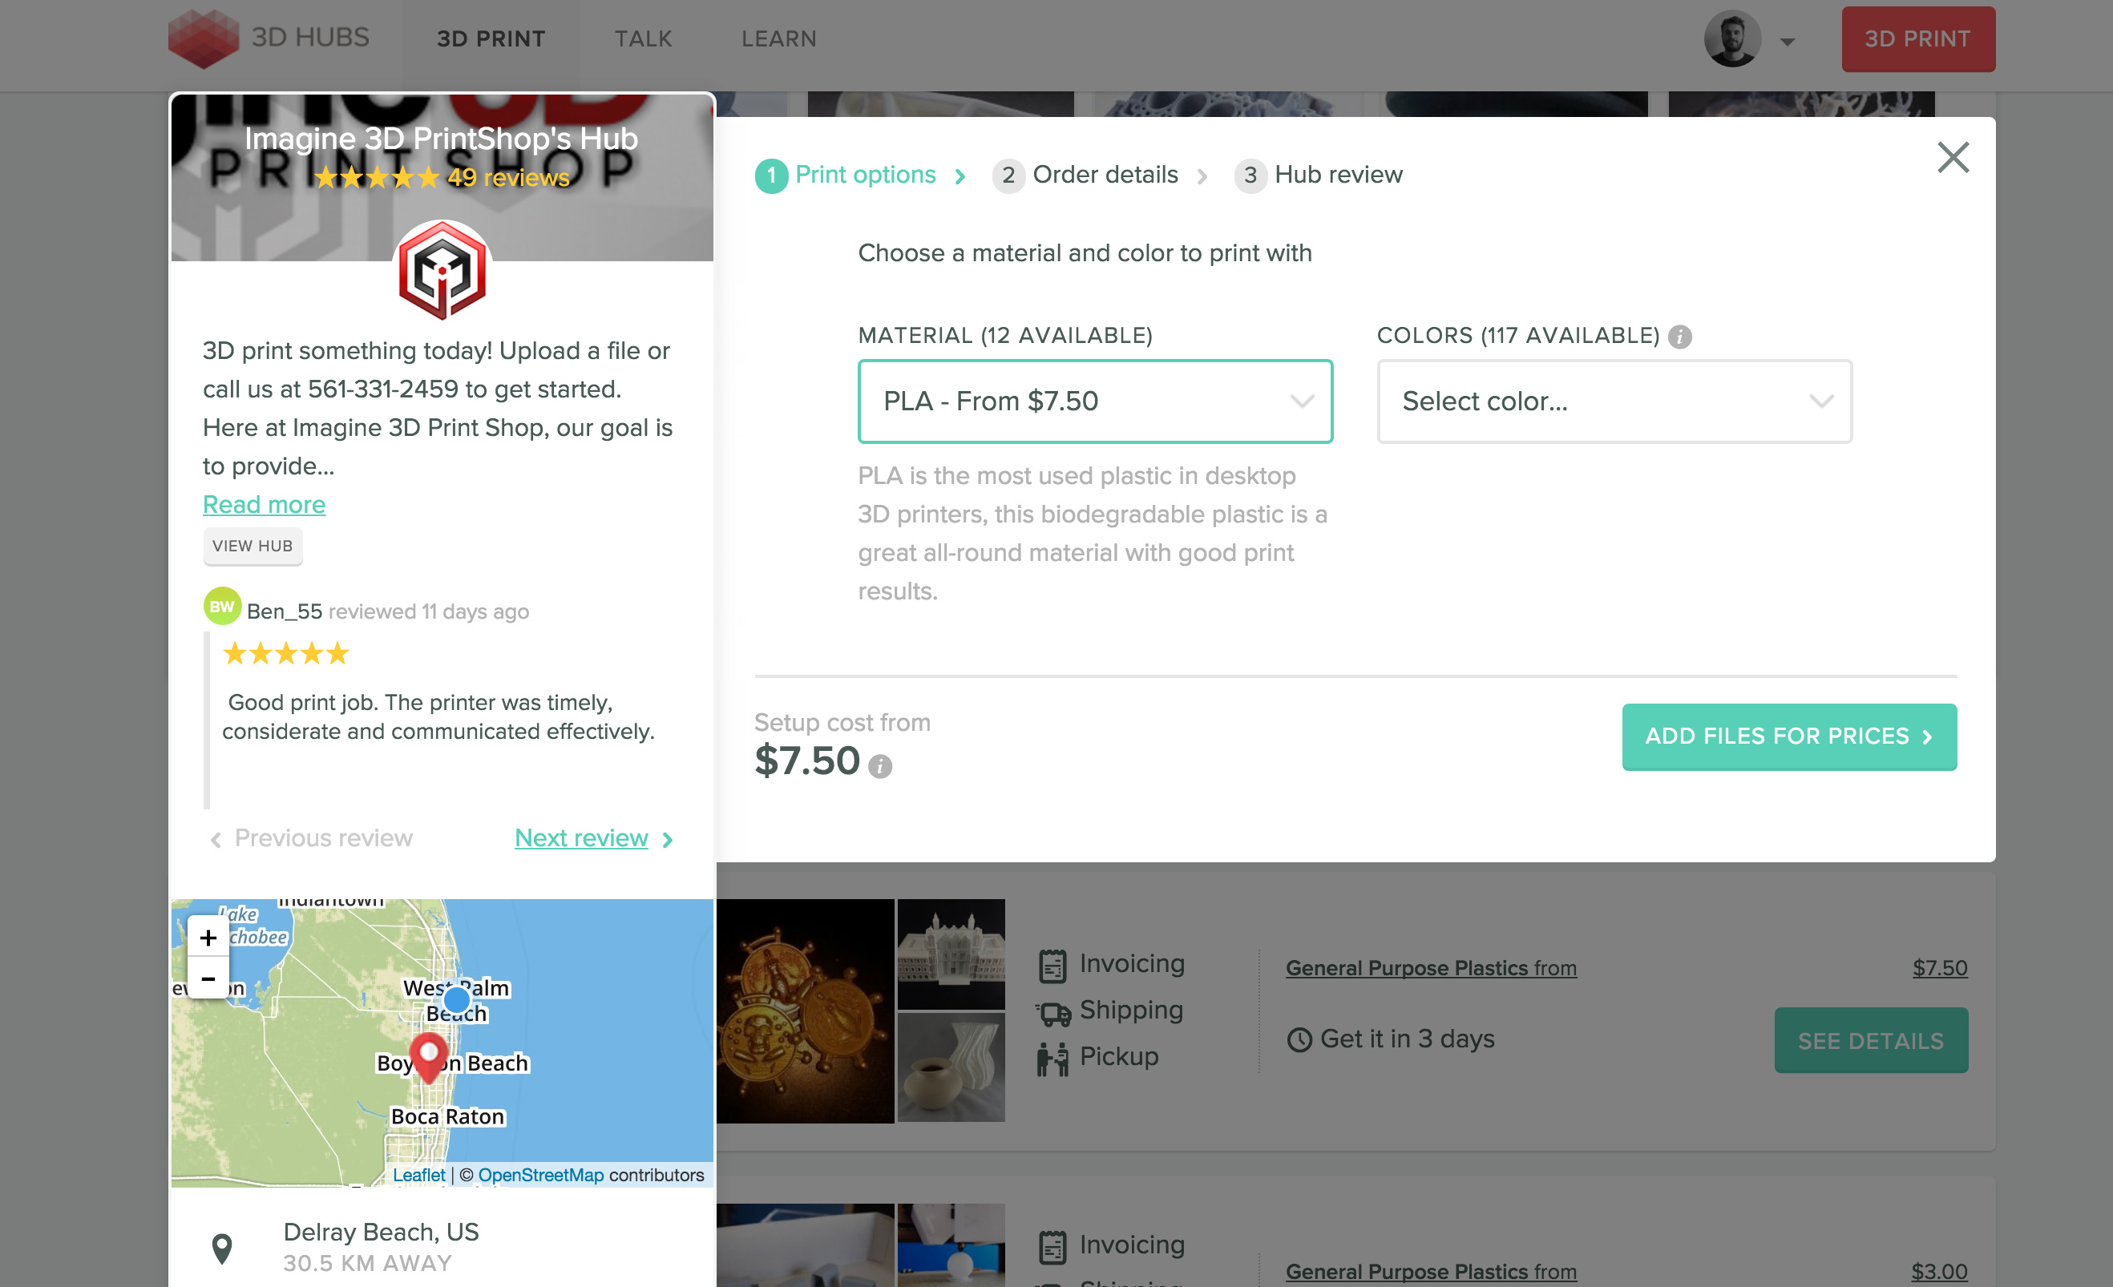Screen dimensions: 2113x1287
Task: Click the info icon next to $7.50 setup cost
Action: (x=880, y=765)
